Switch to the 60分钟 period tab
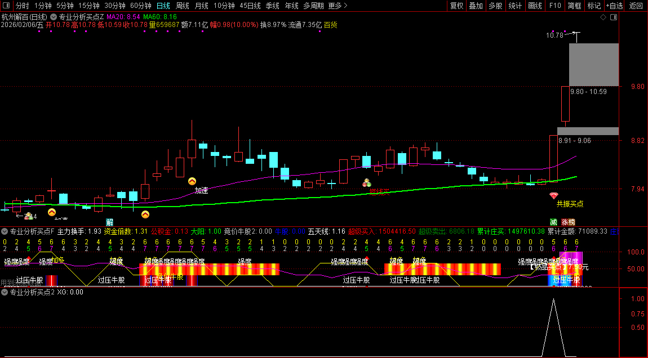 pyautogui.click(x=141, y=6)
